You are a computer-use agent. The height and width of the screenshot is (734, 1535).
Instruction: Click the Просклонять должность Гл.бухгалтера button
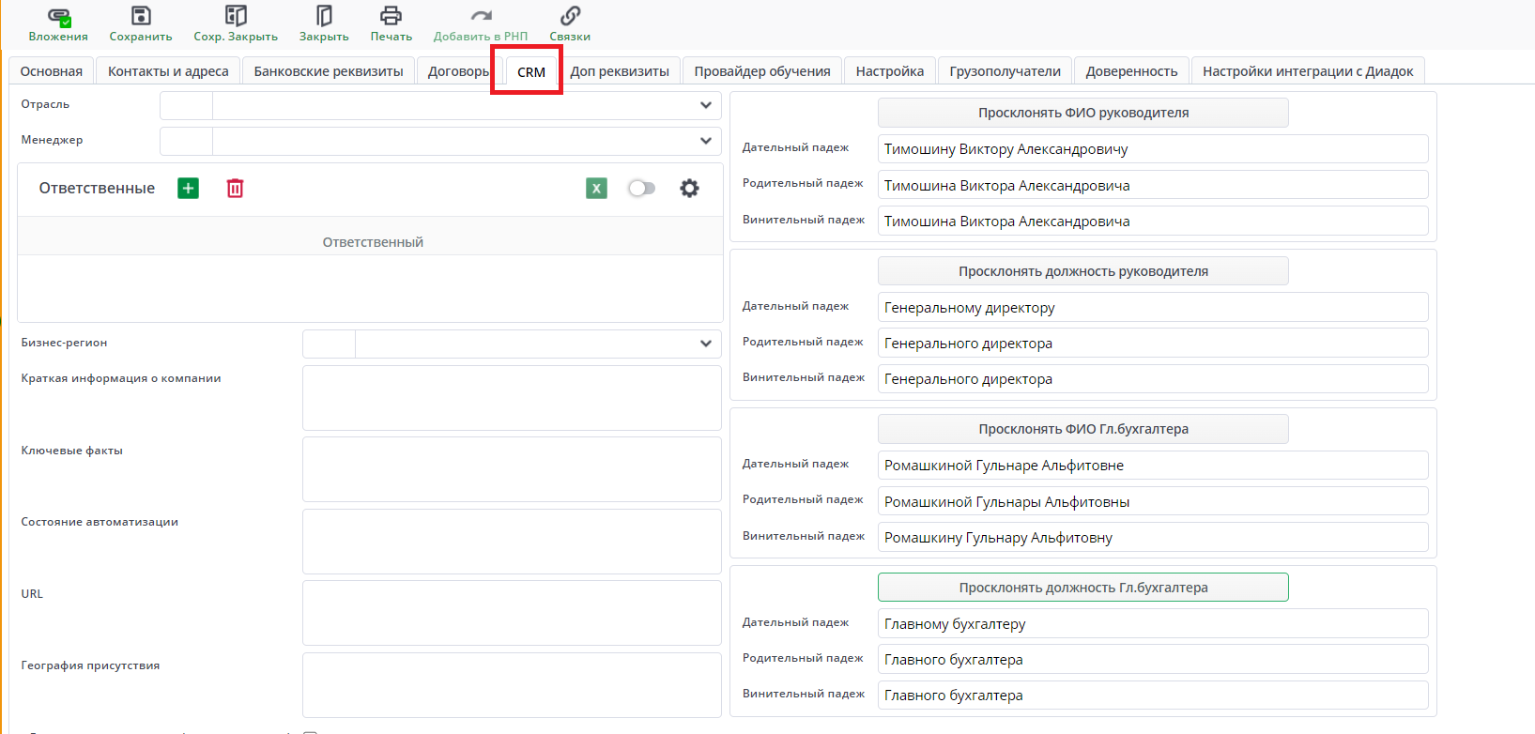[x=1082, y=588]
